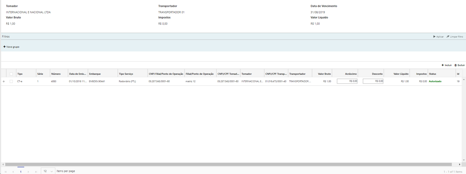Click the Acréscimo value input field
The height and width of the screenshot is (174, 466).
coord(347,81)
